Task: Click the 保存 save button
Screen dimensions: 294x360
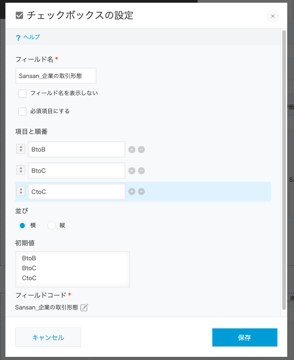Action: pyautogui.click(x=245, y=337)
